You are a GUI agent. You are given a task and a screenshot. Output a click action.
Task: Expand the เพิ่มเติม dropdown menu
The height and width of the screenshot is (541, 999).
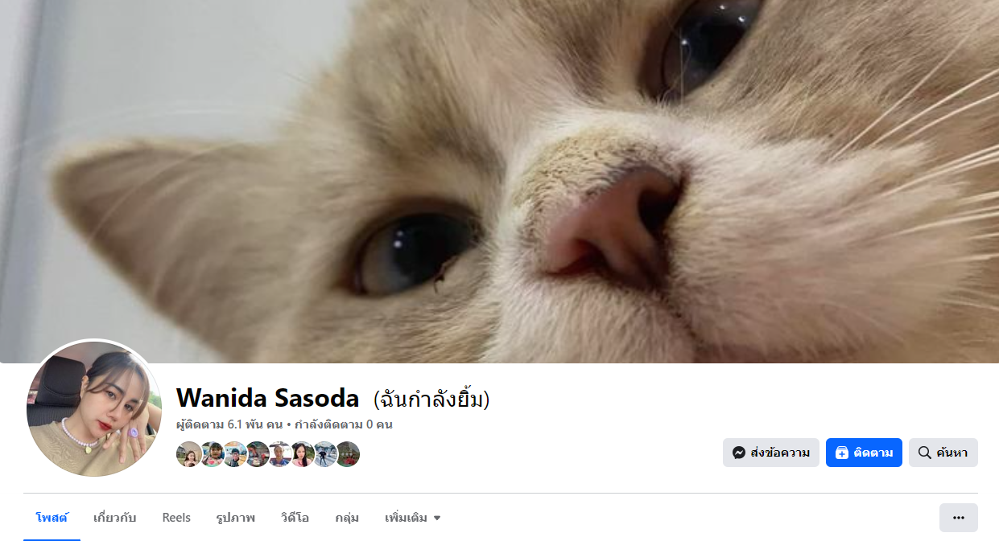point(413,518)
